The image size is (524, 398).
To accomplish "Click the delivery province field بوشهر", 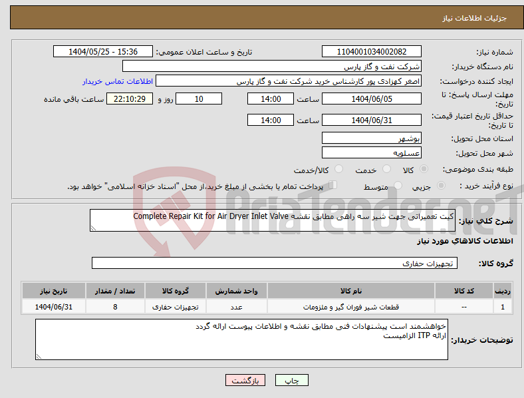I will (x=371, y=138).
